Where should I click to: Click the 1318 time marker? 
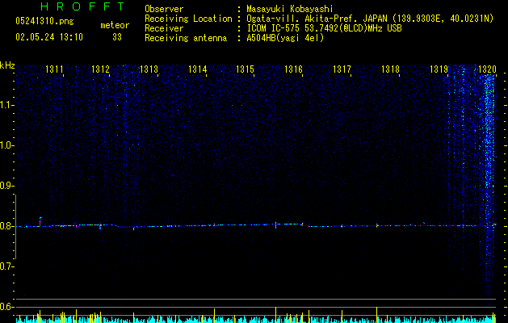pos(390,69)
